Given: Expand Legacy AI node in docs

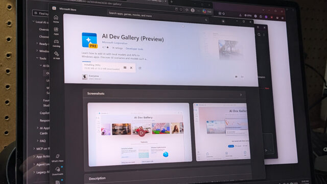Looking at the screenshot, I should 34,172.
